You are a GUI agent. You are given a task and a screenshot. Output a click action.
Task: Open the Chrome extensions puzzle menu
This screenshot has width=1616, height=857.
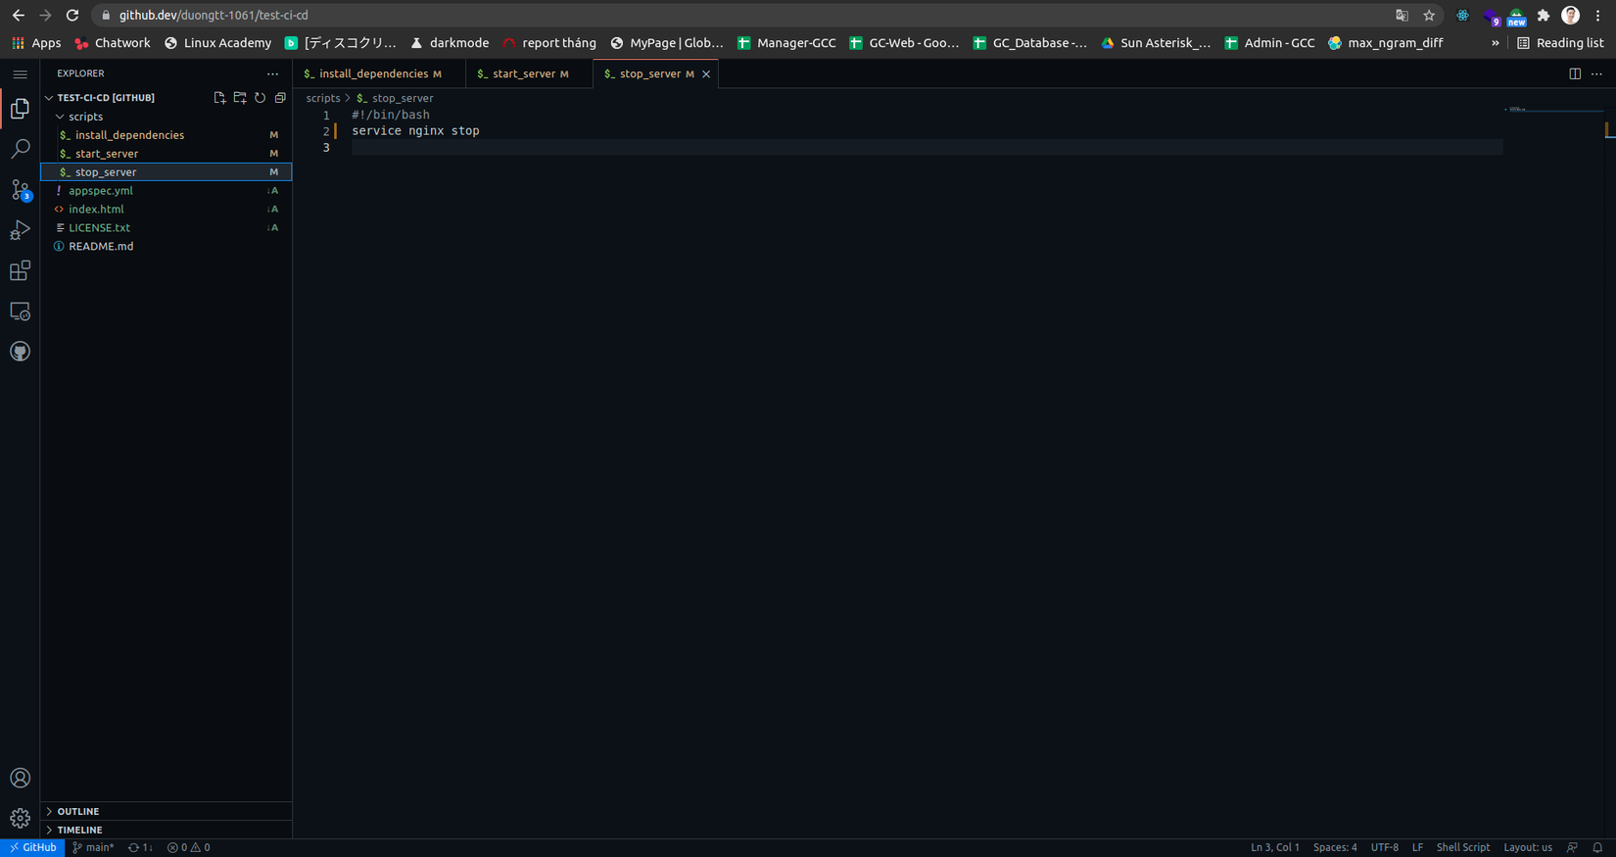click(1544, 16)
